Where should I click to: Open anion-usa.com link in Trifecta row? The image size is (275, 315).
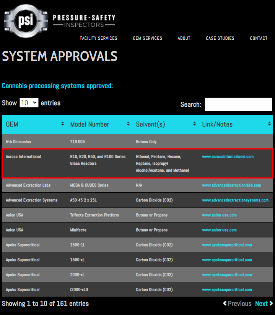(x=219, y=215)
